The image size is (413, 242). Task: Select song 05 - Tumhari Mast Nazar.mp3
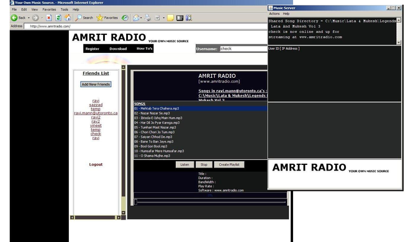tap(200, 128)
